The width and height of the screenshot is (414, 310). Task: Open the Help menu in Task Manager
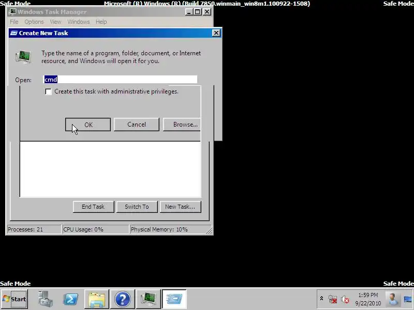point(101,22)
